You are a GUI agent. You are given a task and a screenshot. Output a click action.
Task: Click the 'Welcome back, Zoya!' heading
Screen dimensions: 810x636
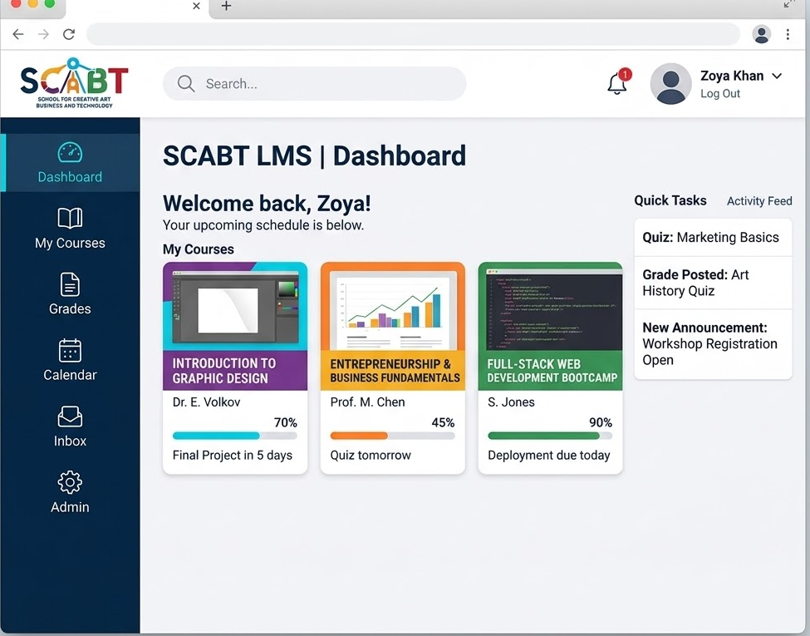[x=267, y=203]
